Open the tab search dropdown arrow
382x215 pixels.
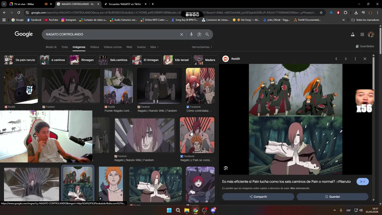click(x=4, y=4)
